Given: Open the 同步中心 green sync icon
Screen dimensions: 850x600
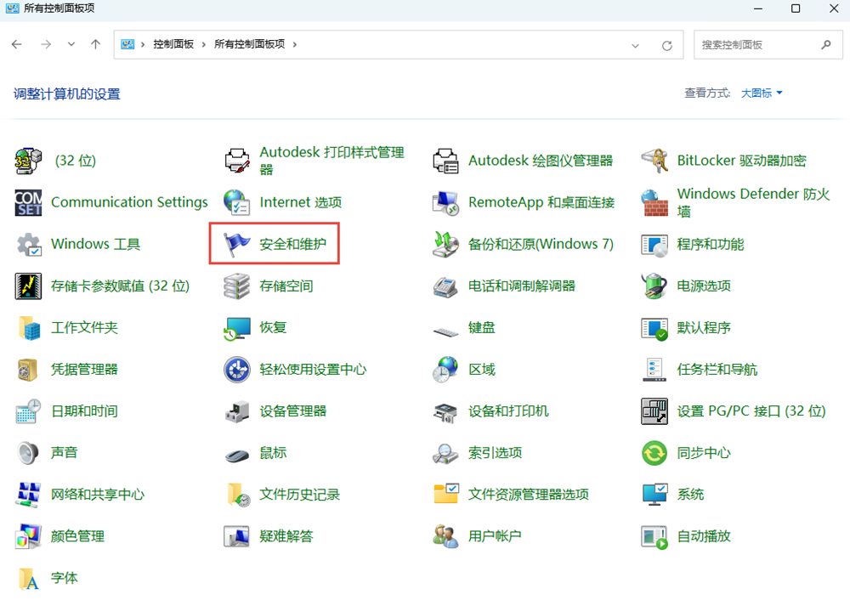Looking at the screenshot, I should [654, 453].
